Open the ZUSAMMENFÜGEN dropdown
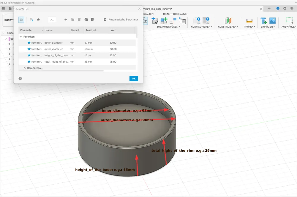 click(x=168, y=27)
